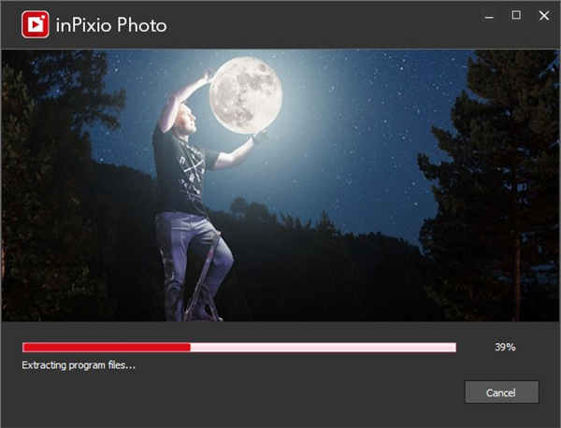
Task: Click the 39% progress label
Action: pyautogui.click(x=505, y=347)
